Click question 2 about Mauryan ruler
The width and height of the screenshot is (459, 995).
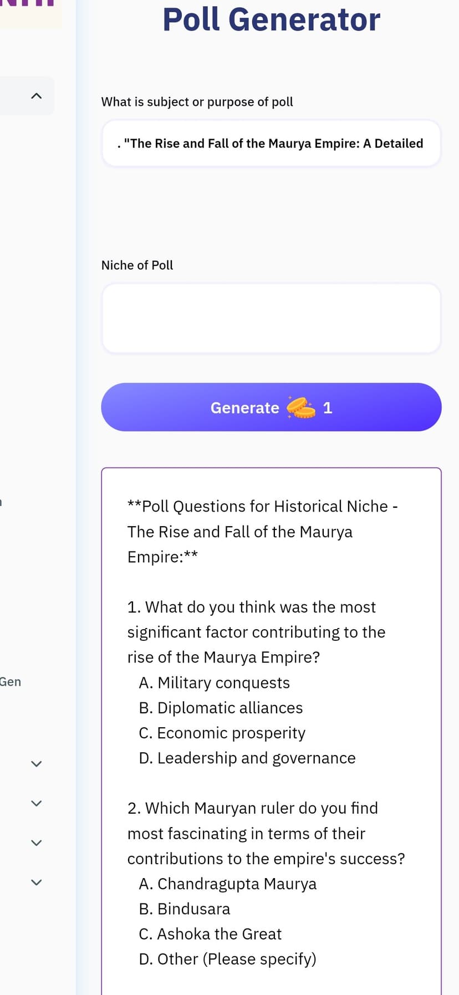click(x=266, y=833)
